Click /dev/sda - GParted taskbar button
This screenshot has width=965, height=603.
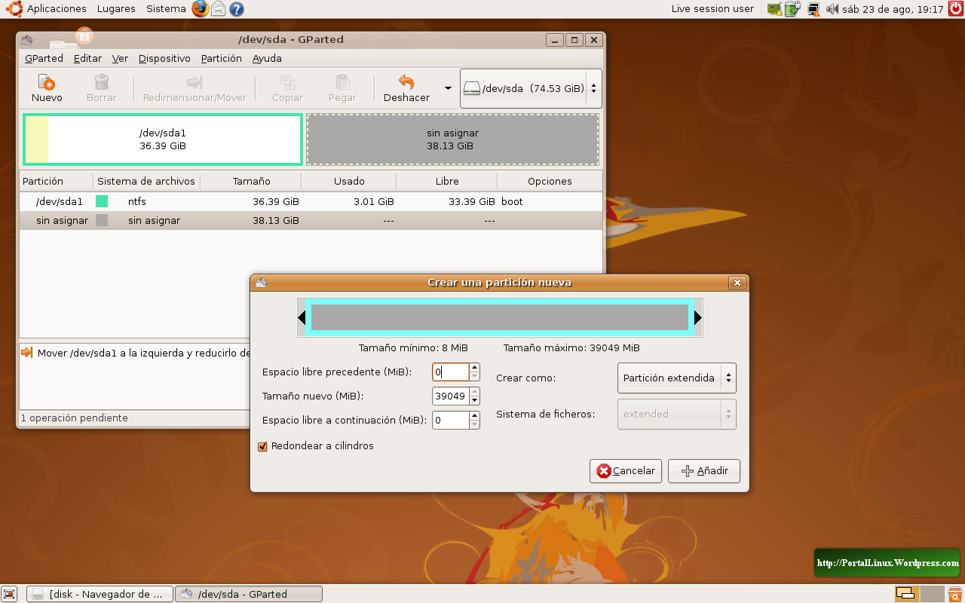pos(249,594)
